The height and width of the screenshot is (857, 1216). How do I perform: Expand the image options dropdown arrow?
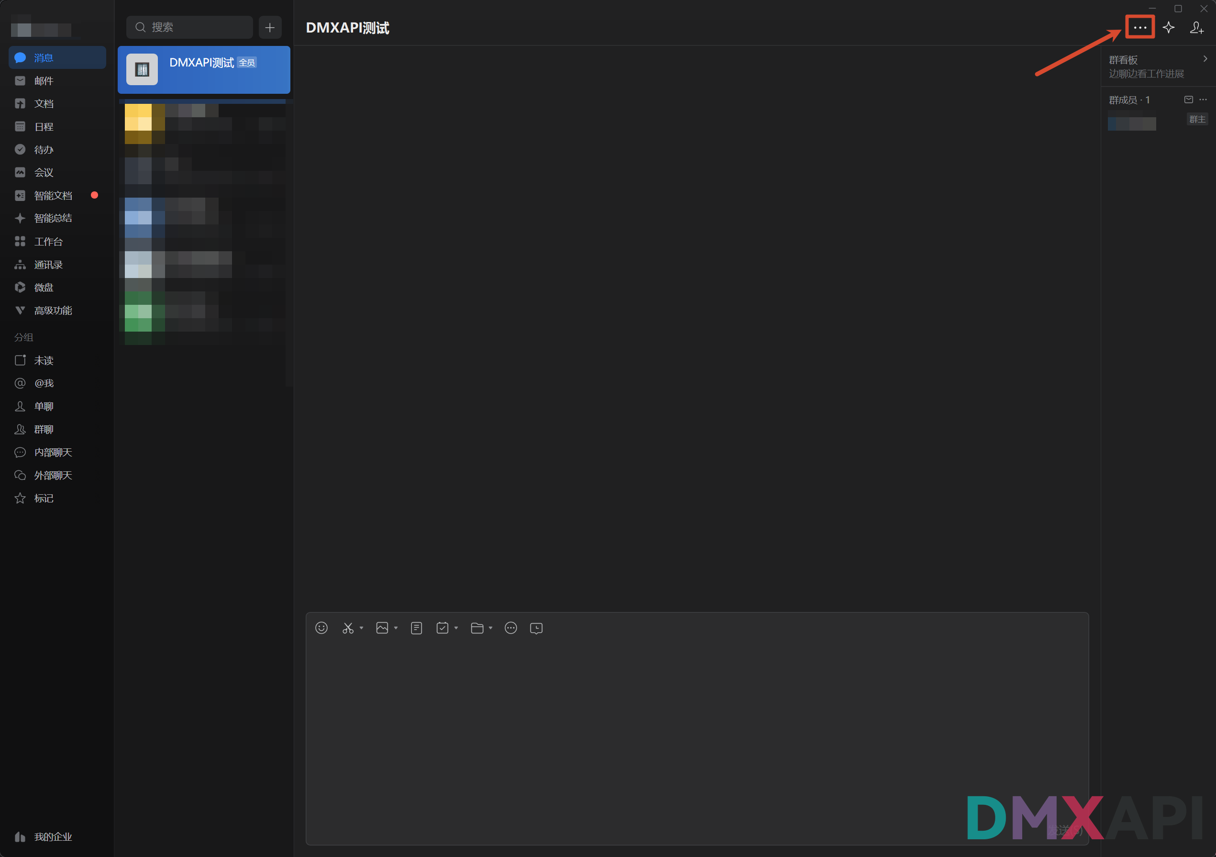pyautogui.click(x=396, y=628)
